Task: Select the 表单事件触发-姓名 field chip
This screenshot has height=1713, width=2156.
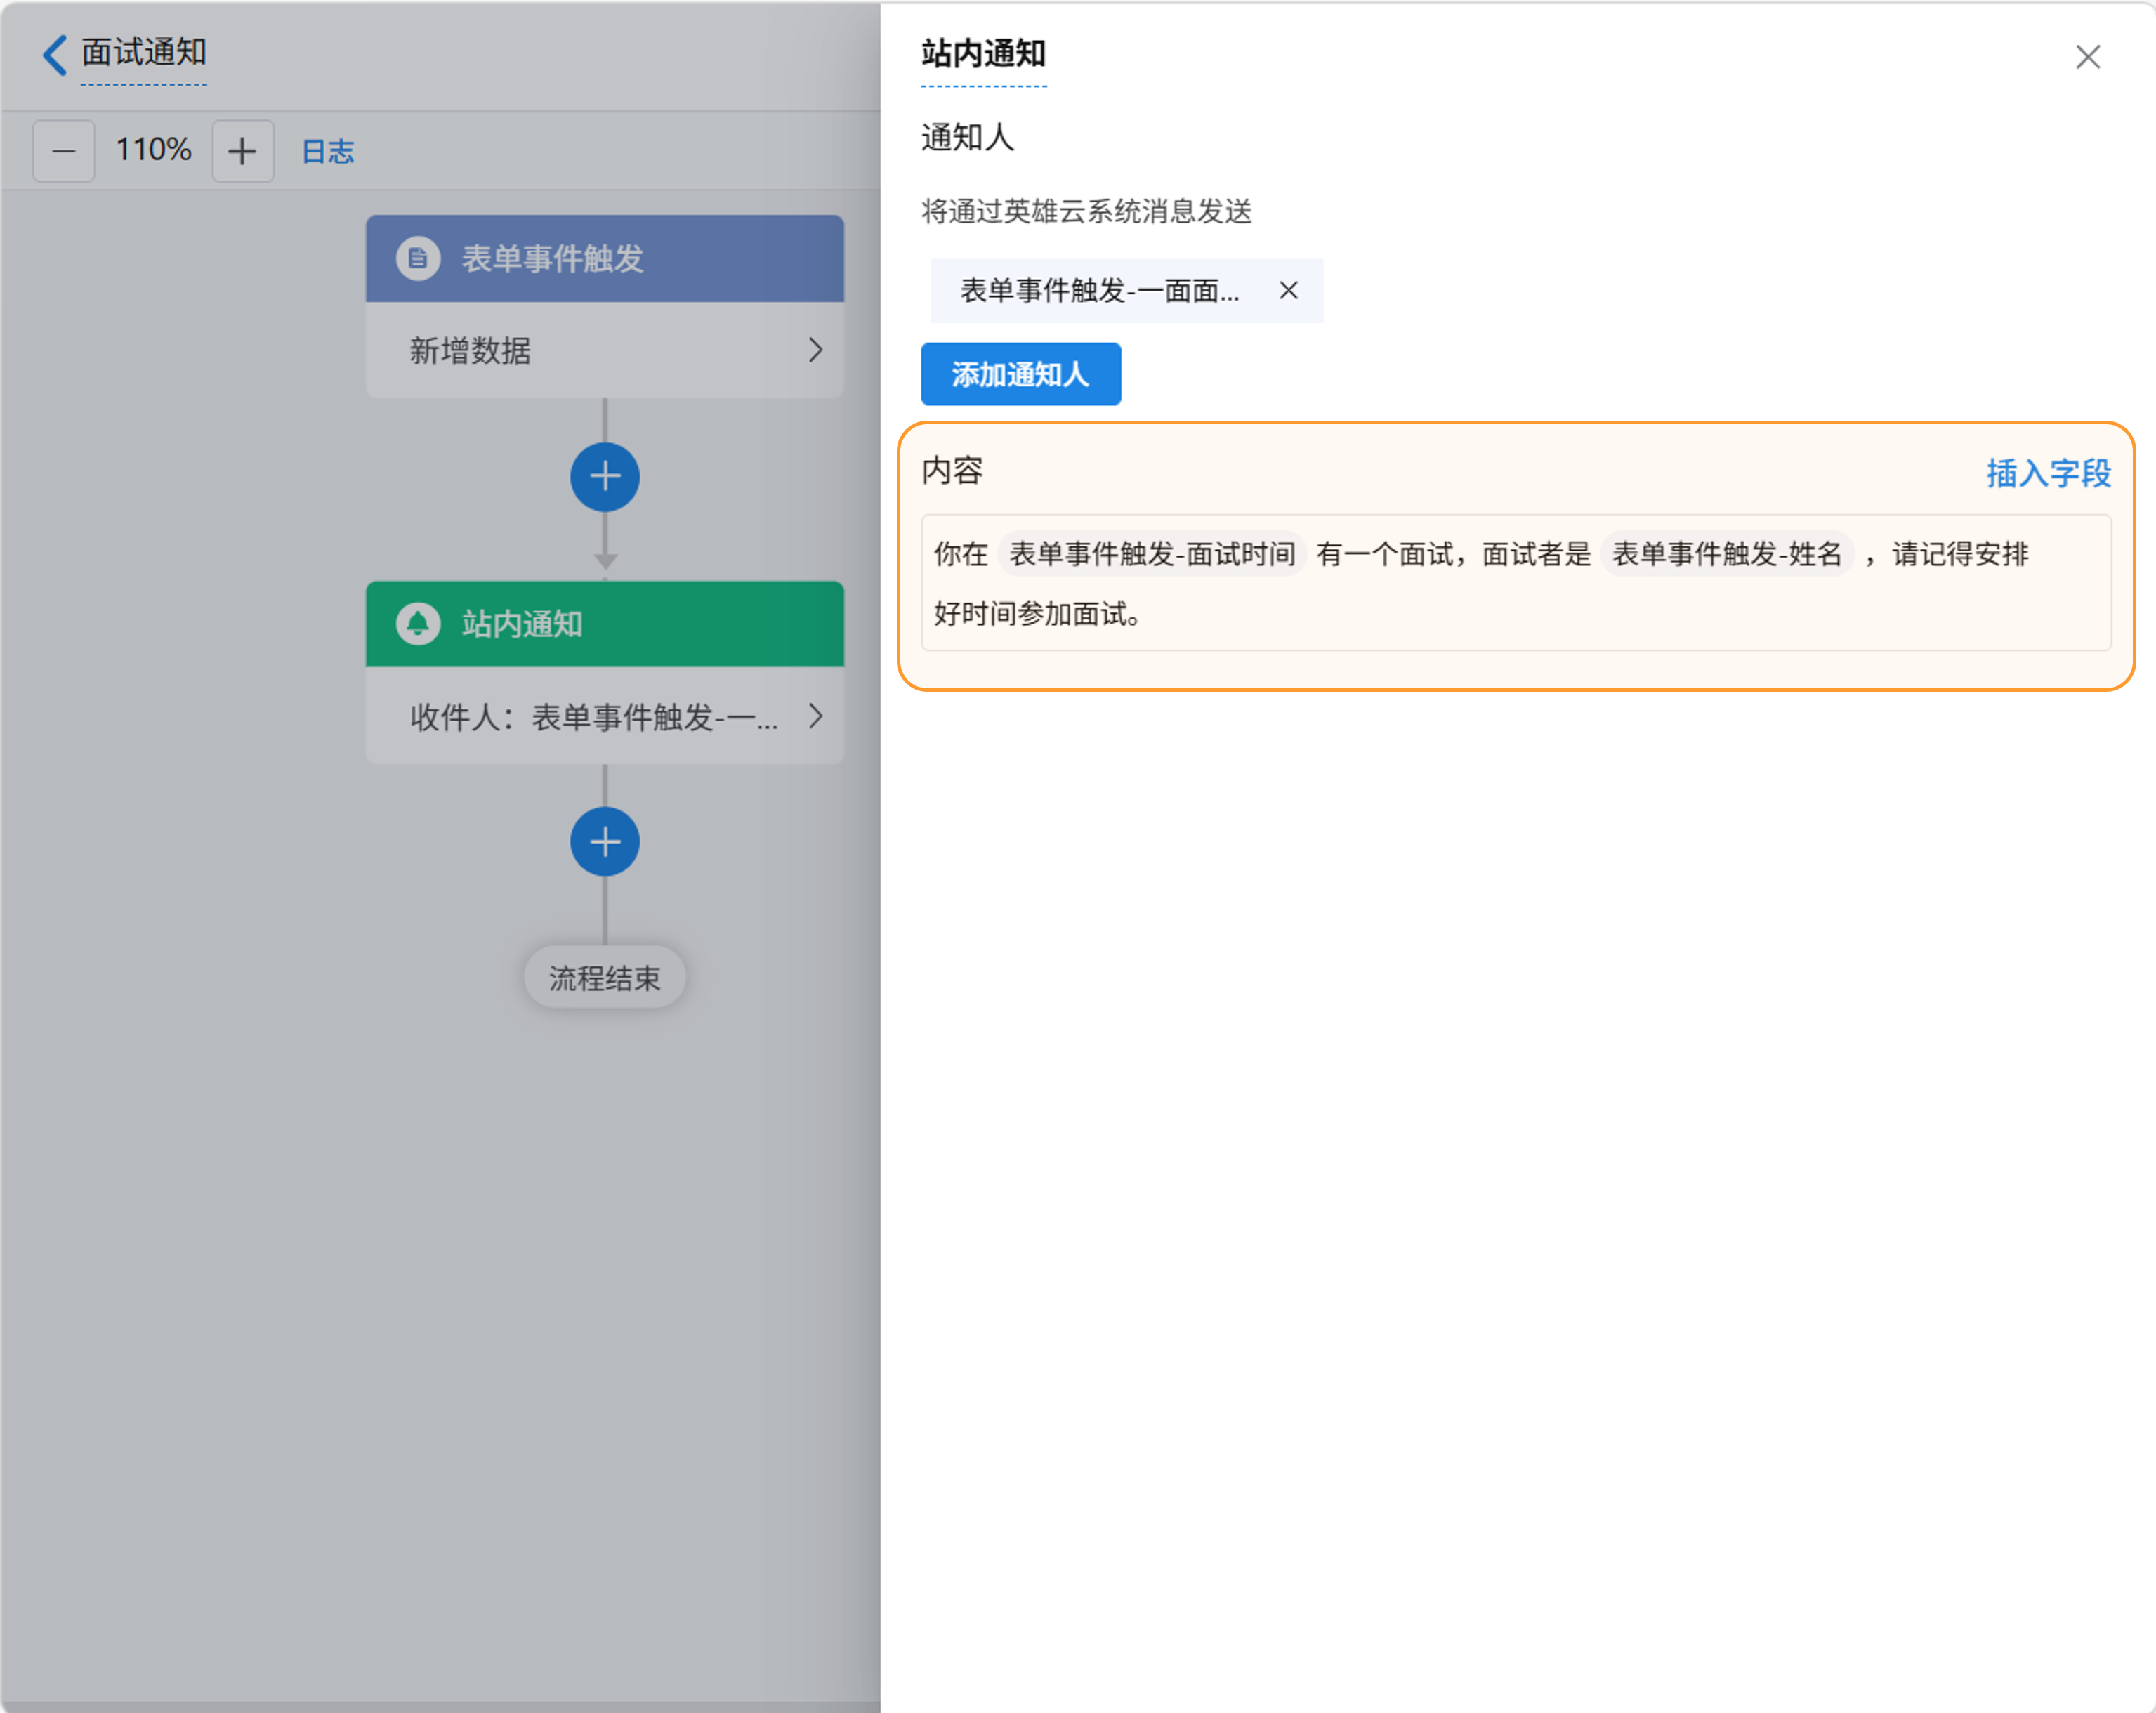Action: point(1726,554)
